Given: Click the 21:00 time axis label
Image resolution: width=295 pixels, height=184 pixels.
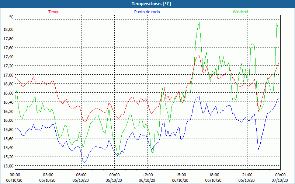Looking at the screenshot, I should click(x=247, y=175).
